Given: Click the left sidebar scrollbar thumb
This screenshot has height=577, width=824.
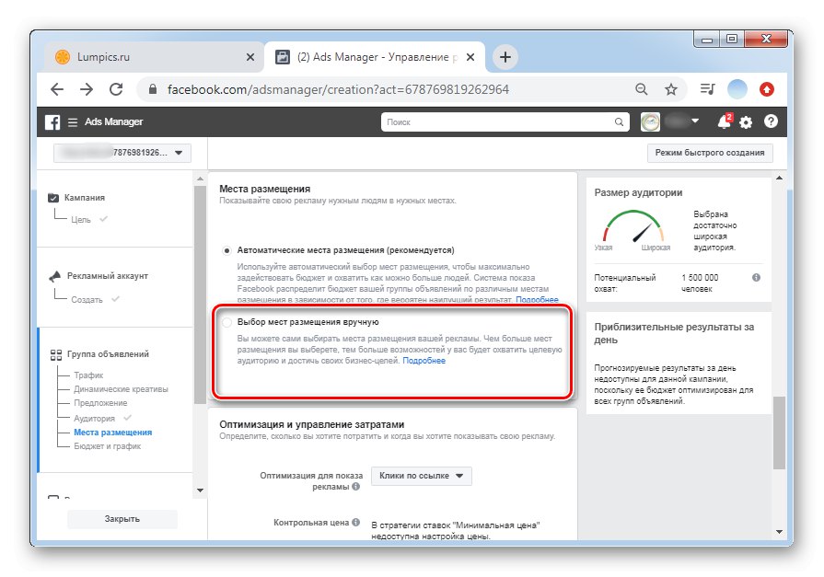Looking at the screenshot, I should [200, 294].
